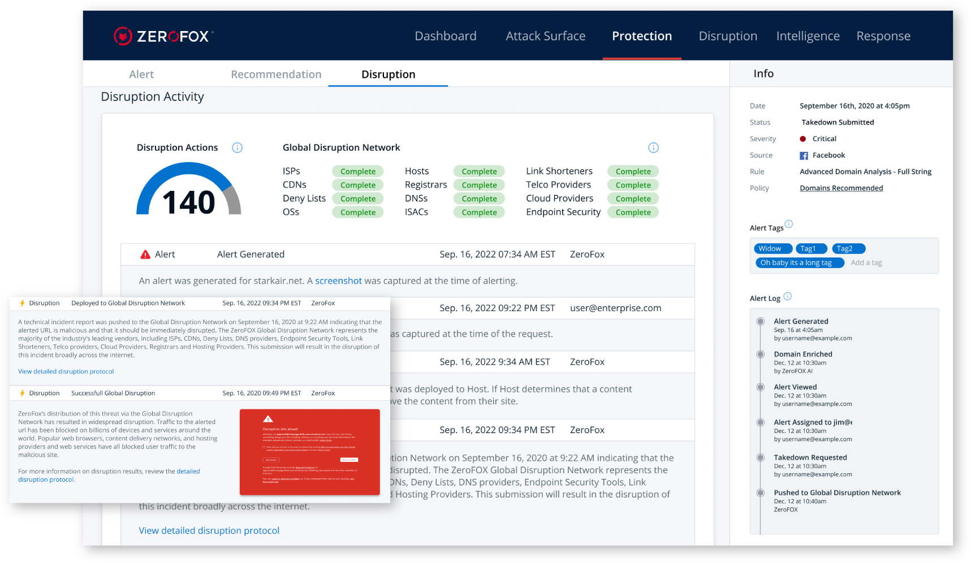Open the Dashboard navigation item
971x563 pixels.
(x=445, y=36)
